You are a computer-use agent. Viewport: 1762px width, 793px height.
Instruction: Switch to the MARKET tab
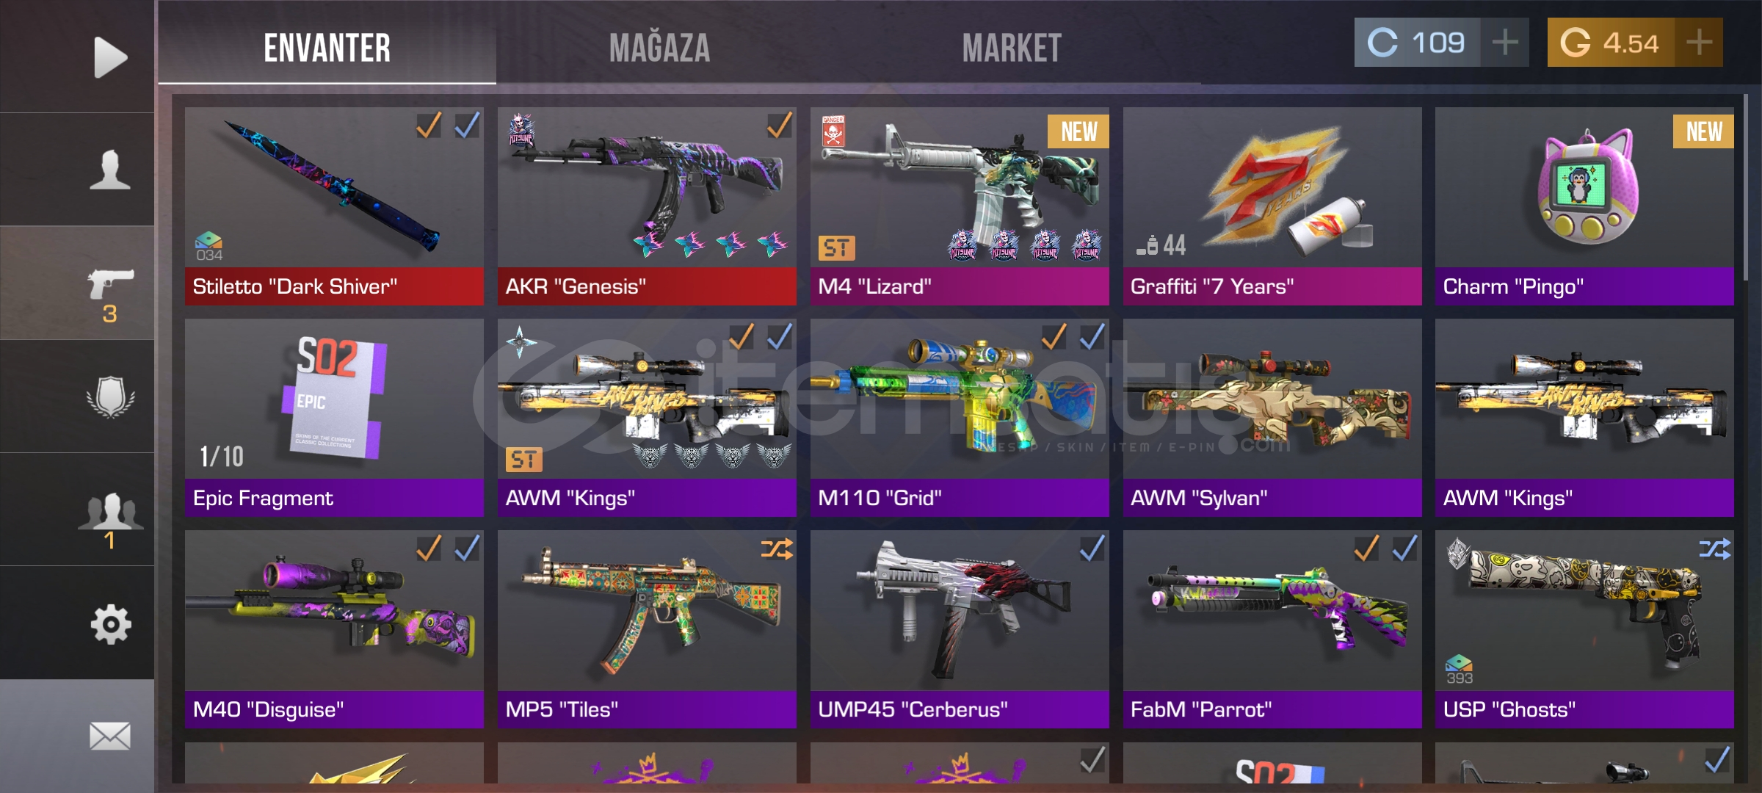point(1012,48)
